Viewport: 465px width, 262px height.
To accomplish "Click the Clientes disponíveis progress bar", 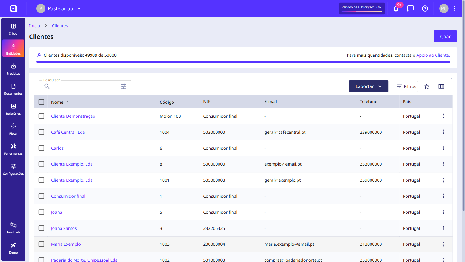I will pos(243,62).
